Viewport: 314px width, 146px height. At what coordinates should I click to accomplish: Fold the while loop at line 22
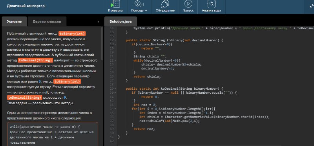pyautogui.click(x=116, y=61)
